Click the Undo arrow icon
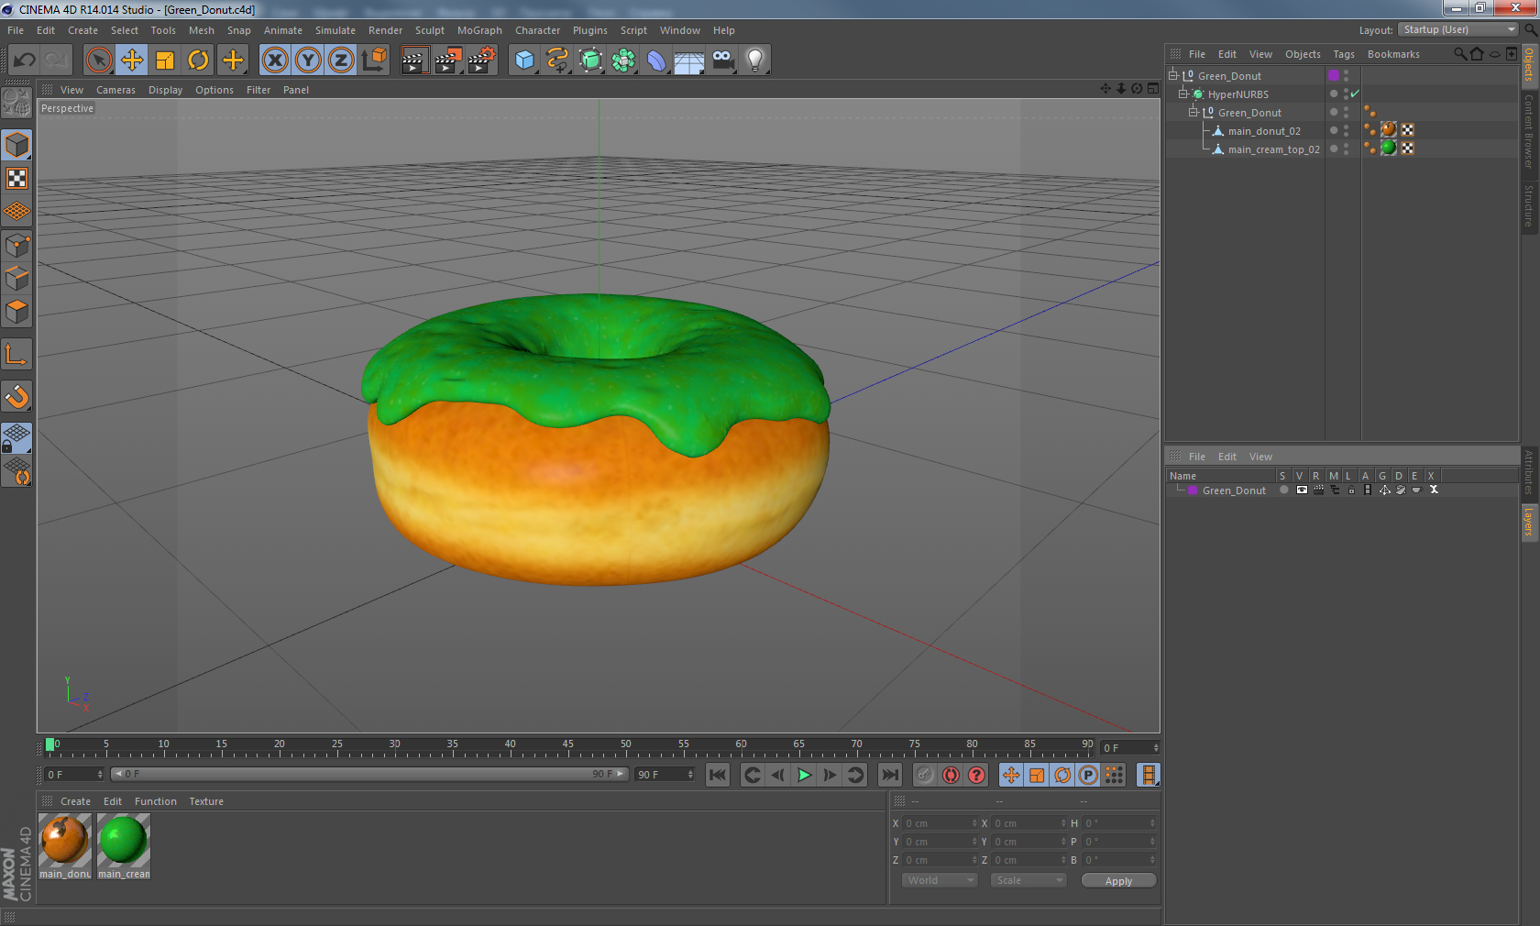1540x926 pixels. pyautogui.click(x=25, y=61)
